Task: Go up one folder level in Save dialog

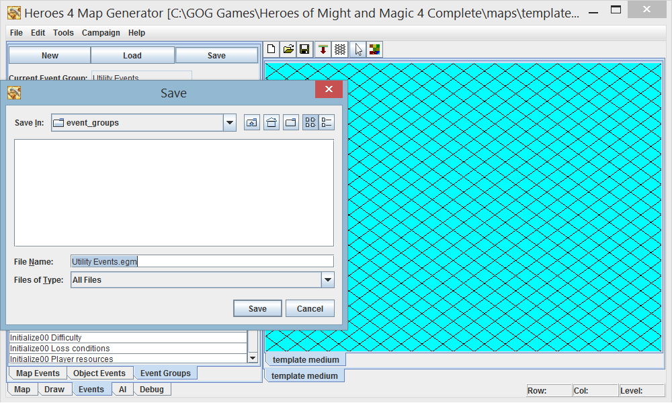Action: [x=252, y=123]
